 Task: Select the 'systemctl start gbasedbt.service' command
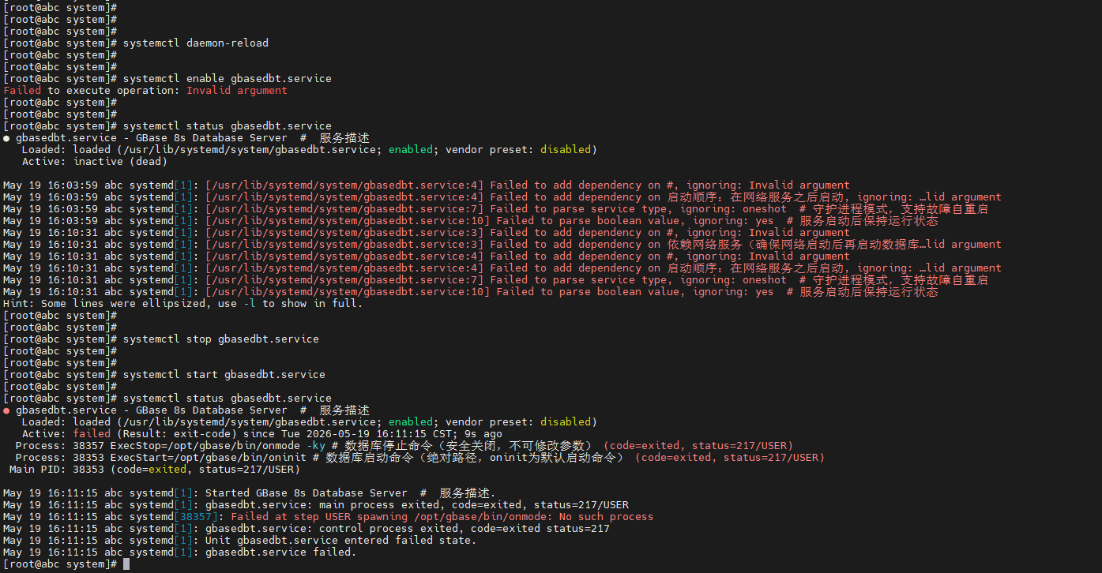tap(224, 375)
